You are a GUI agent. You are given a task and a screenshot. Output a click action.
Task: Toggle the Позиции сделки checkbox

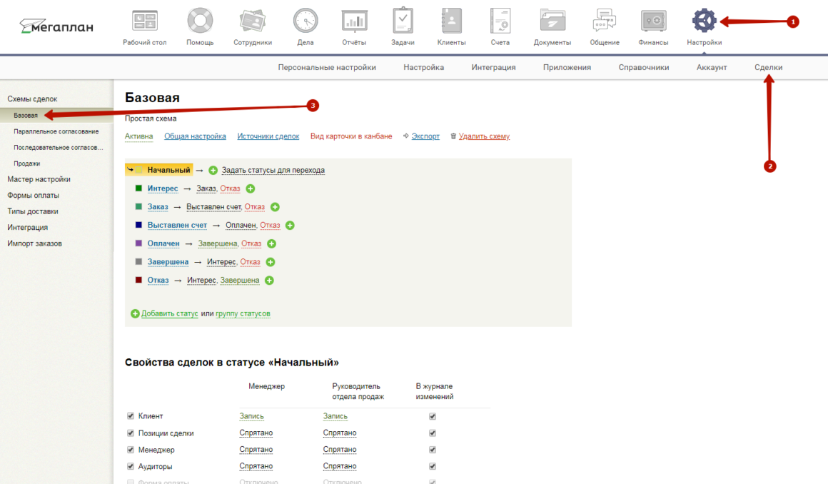tap(131, 433)
